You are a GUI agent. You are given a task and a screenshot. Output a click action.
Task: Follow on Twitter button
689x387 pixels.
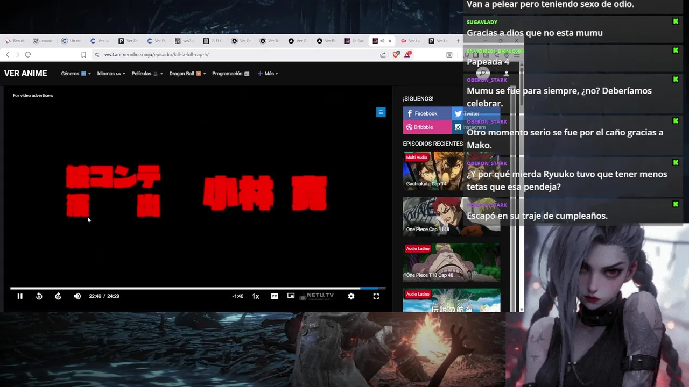476,113
